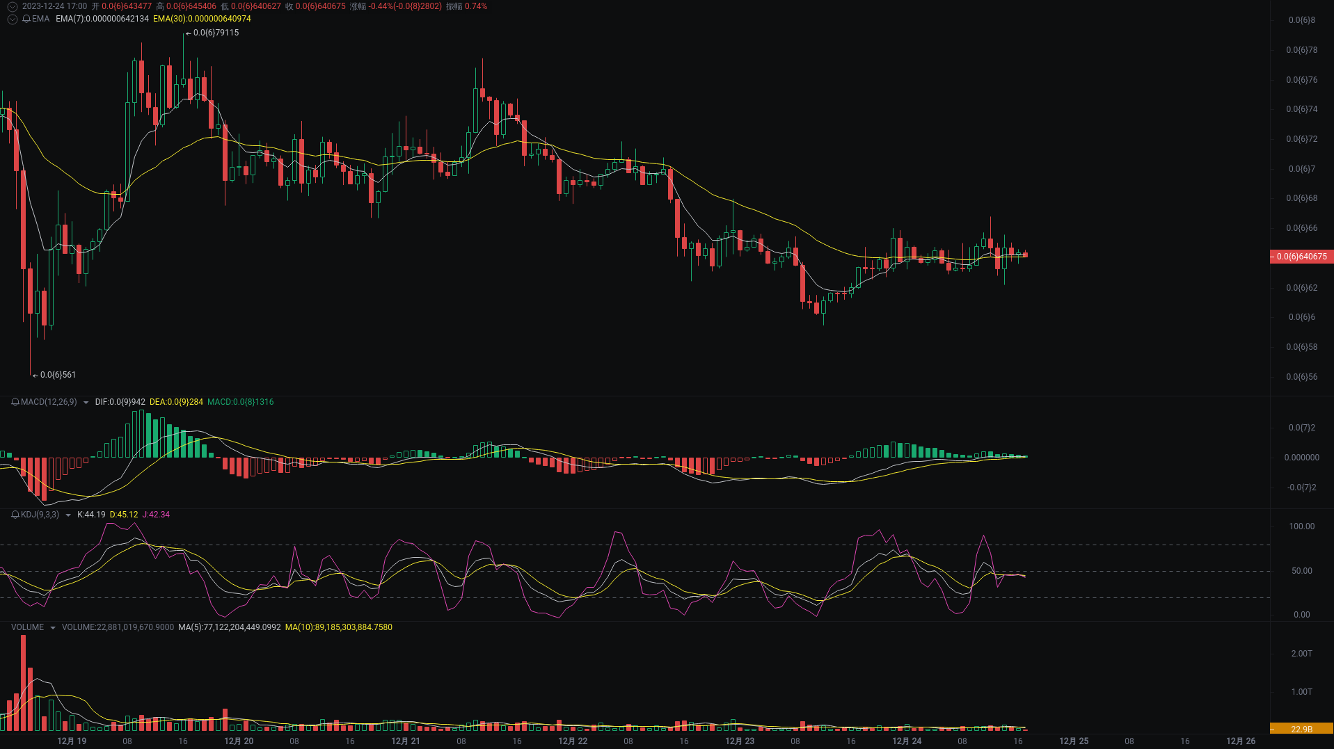Click the yellow EMA(30) value text
Image resolution: width=1334 pixels, height=749 pixels.
coord(202,19)
